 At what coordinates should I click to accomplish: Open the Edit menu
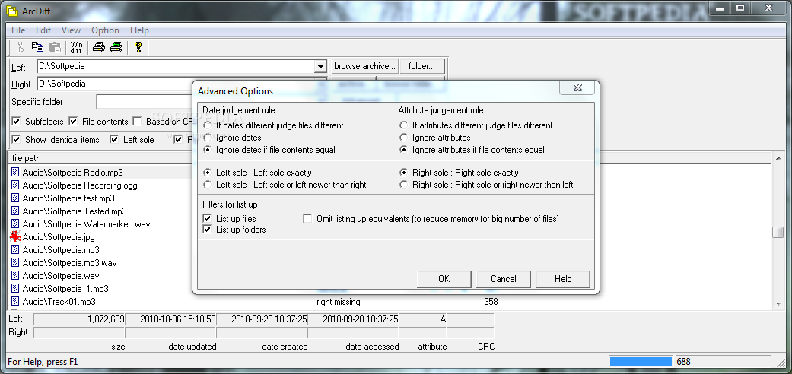coord(43,30)
